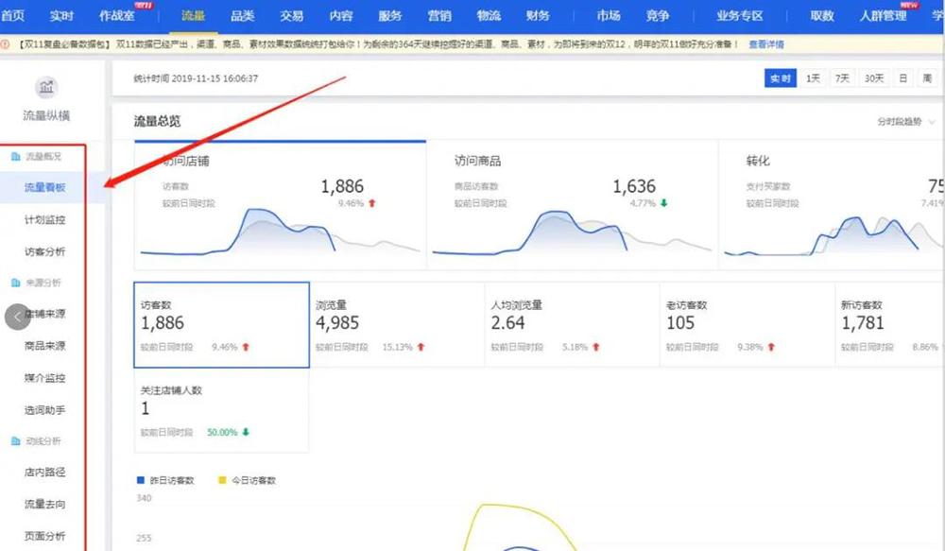Click the 查看详情 link in the banner
The height and width of the screenshot is (551, 945).
[765, 44]
